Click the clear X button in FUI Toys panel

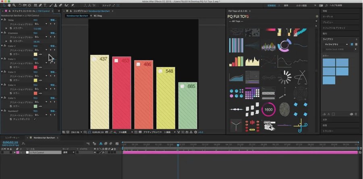[x=316, y=26]
